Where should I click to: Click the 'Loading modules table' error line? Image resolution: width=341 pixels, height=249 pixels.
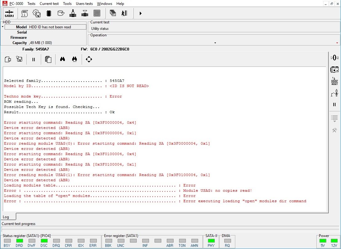click(x=100, y=185)
